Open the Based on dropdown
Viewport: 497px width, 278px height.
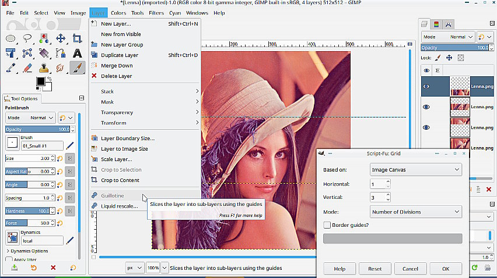[415, 170]
